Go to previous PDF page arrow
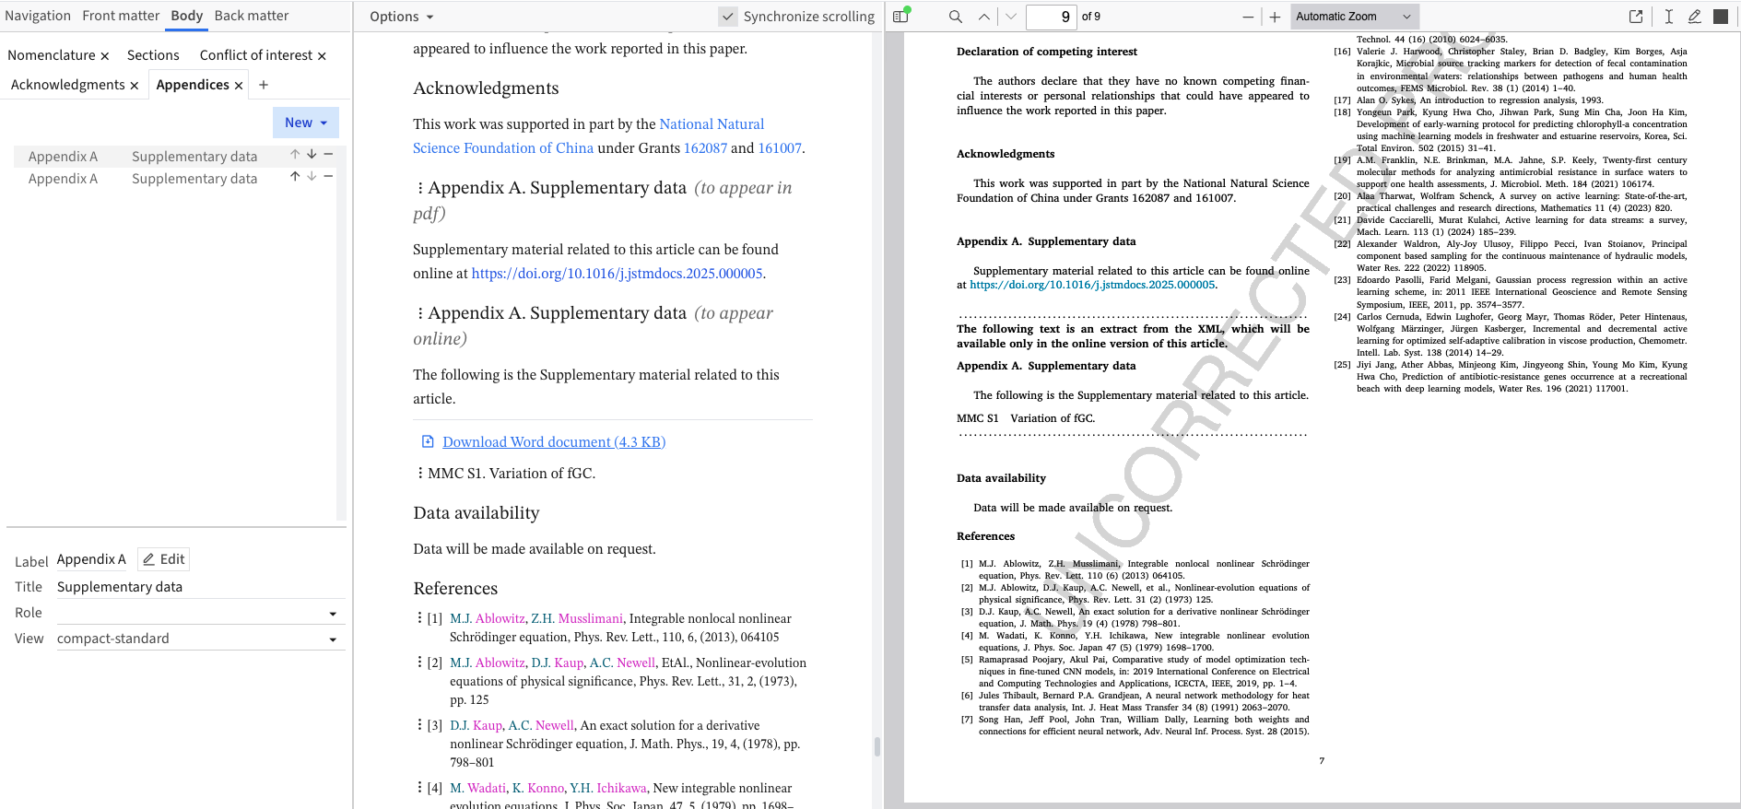This screenshot has height=809, width=1741. (x=984, y=17)
